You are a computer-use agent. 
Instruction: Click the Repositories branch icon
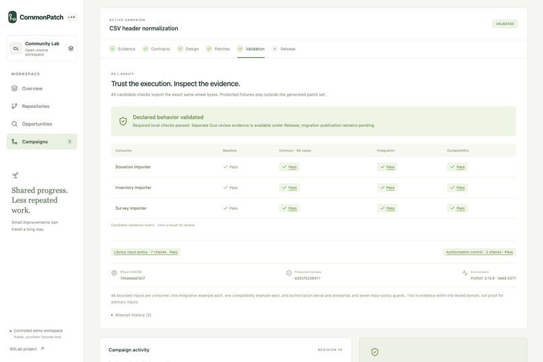tap(14, 106)
